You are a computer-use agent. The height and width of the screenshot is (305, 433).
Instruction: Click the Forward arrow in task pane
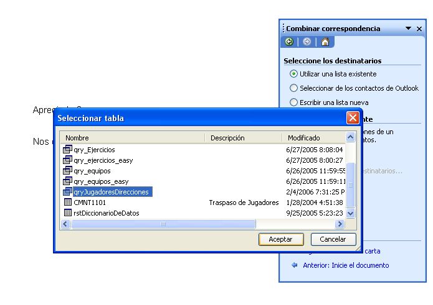pos(307,42)
